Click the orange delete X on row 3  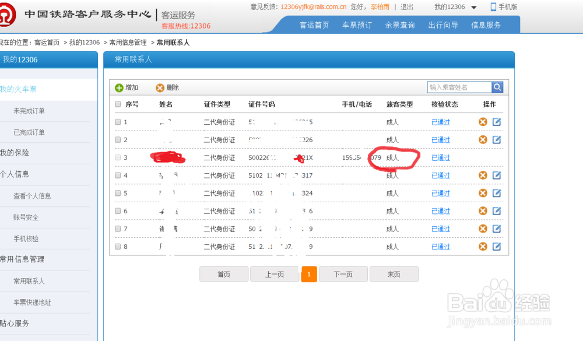tap(483, 157)
